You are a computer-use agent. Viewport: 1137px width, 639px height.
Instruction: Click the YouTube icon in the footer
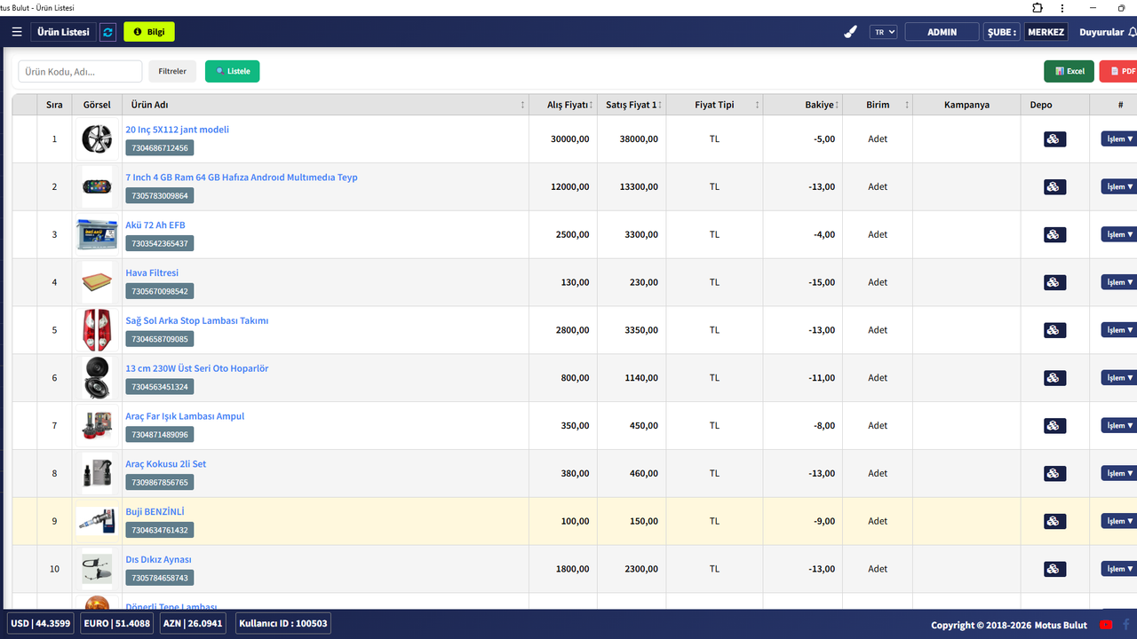pos(1106,625)
